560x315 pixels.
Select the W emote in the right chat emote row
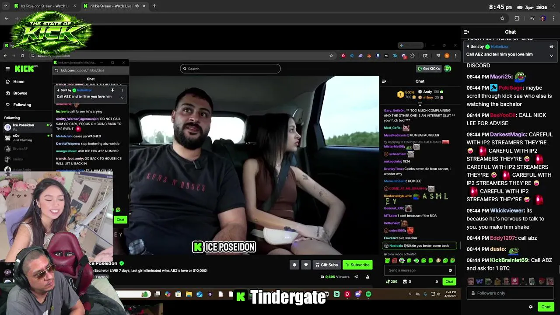479,281
